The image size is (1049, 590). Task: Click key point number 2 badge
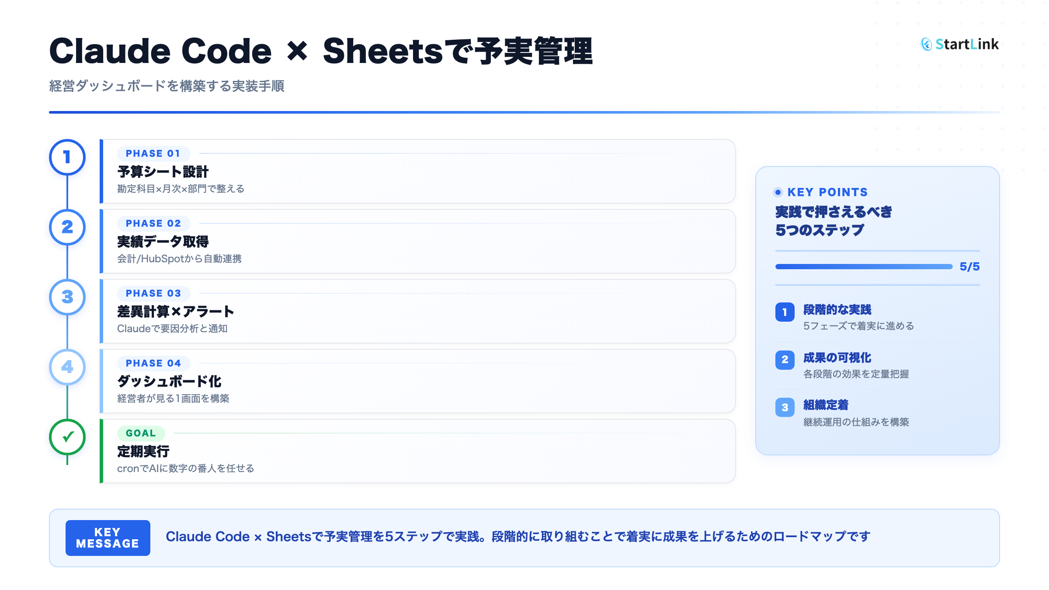(x=785, y=360)
